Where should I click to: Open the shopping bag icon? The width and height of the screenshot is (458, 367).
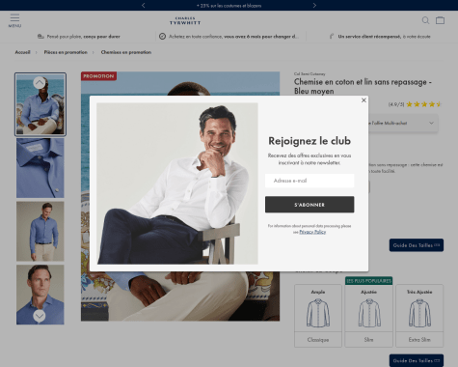[440, 20]
